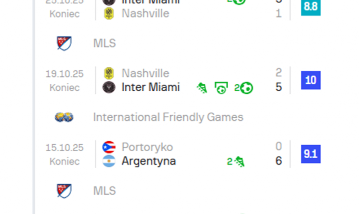359x214 pixels.
Task: Open the 8.8 rating badge
Action: 310,6
